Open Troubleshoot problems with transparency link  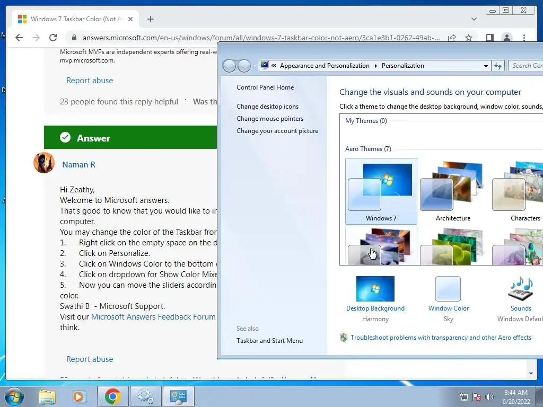pyautogui.click(x=441, y=338)
